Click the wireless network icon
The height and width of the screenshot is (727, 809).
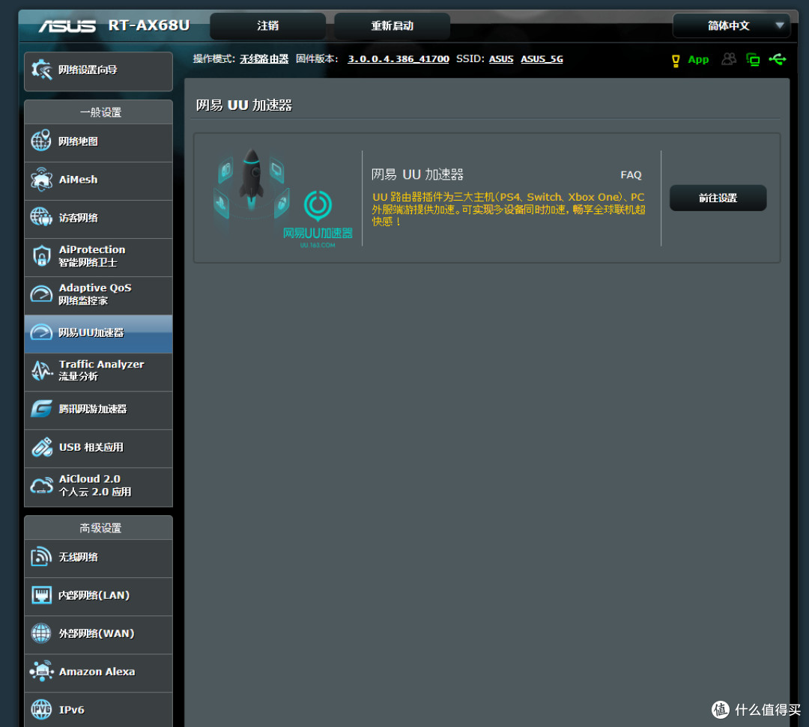(x=41, y=557)
